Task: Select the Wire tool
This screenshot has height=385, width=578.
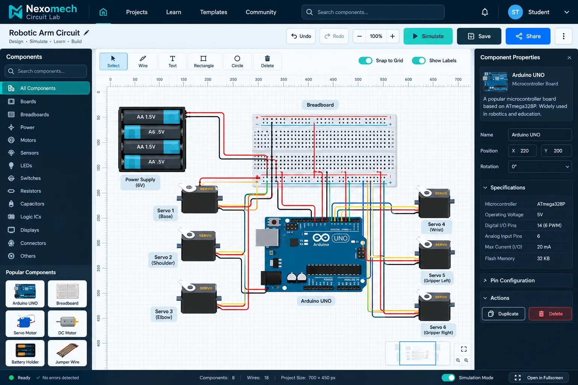Action: pyautogui.click(x=143, y=61)
